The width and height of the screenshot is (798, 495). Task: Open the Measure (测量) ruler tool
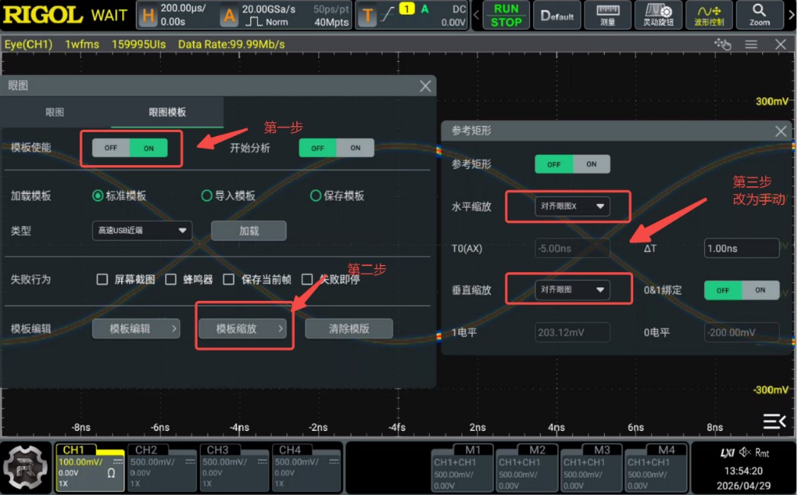coord(608,15)
